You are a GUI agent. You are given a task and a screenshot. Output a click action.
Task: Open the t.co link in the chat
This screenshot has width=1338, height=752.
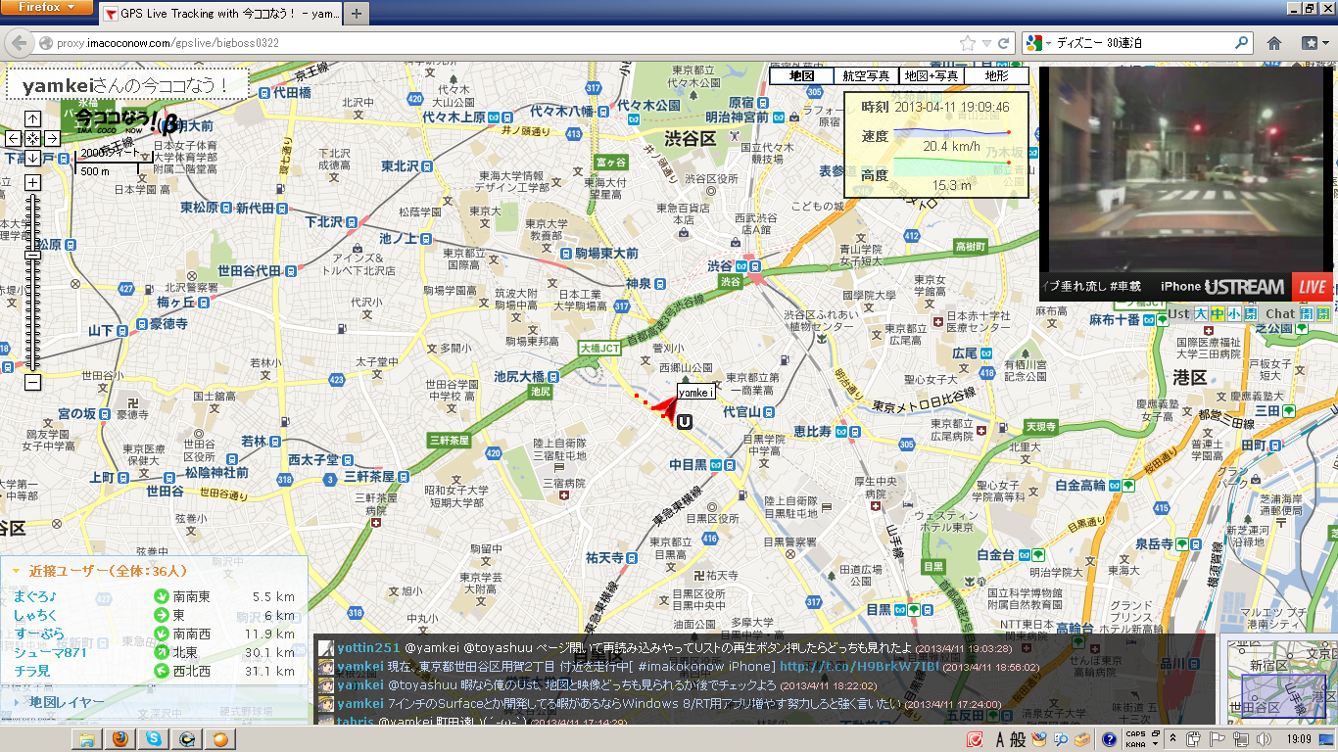pyautogui.click(x=859, y=666)
